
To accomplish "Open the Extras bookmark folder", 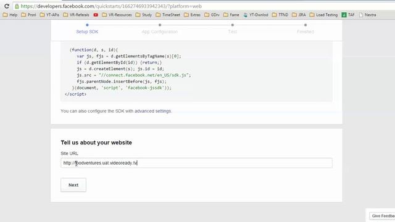I will [192, 15].
